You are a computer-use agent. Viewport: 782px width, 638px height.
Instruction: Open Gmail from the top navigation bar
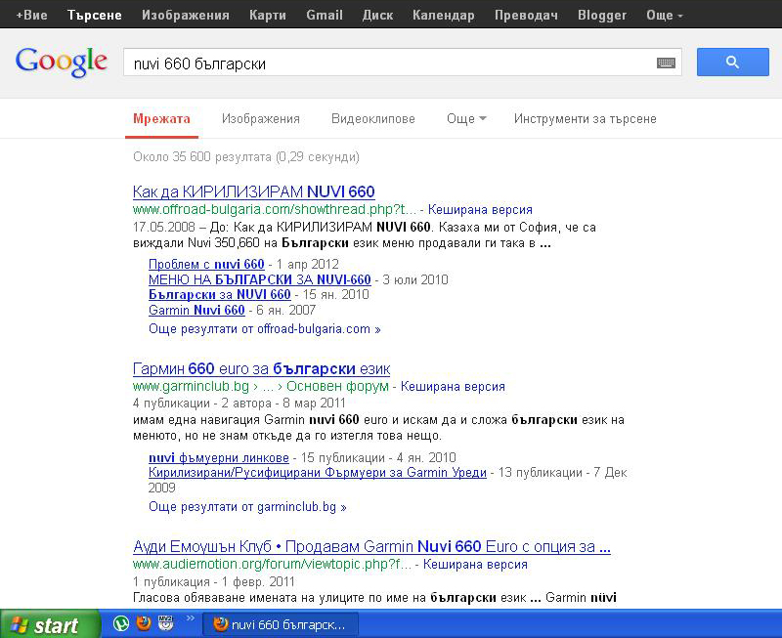324,15
